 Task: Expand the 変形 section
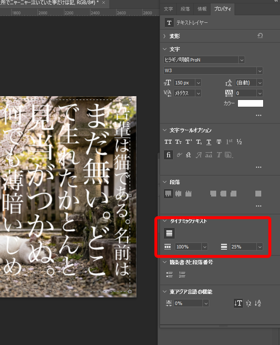[x=165, y=36]
